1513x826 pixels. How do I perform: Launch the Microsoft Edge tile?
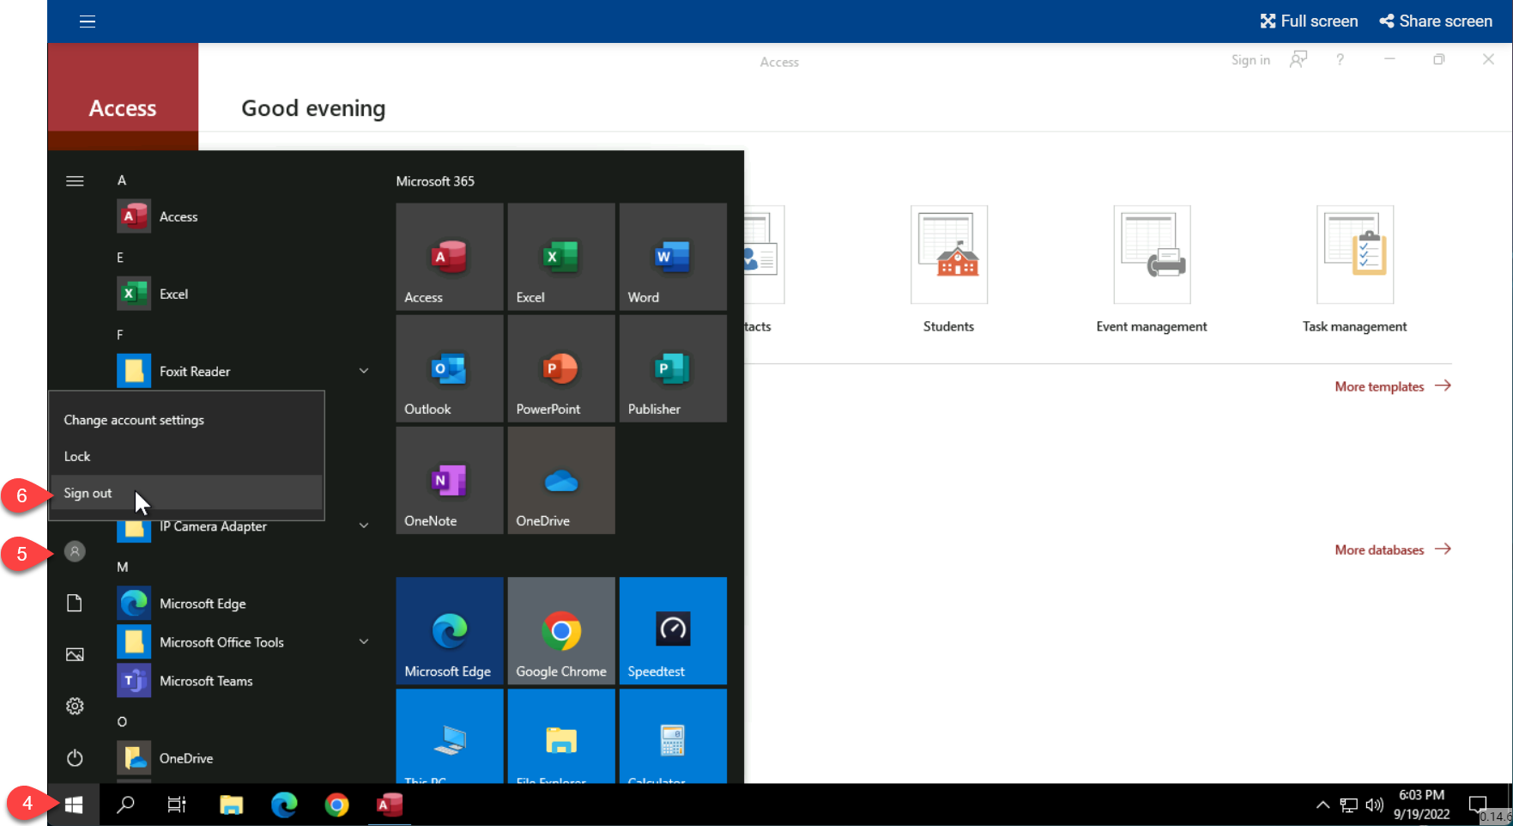(449, 630)
